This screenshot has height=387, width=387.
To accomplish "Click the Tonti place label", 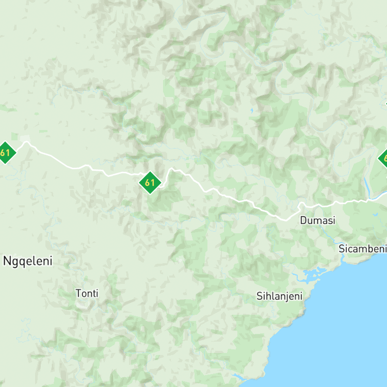I will [87, 294].
